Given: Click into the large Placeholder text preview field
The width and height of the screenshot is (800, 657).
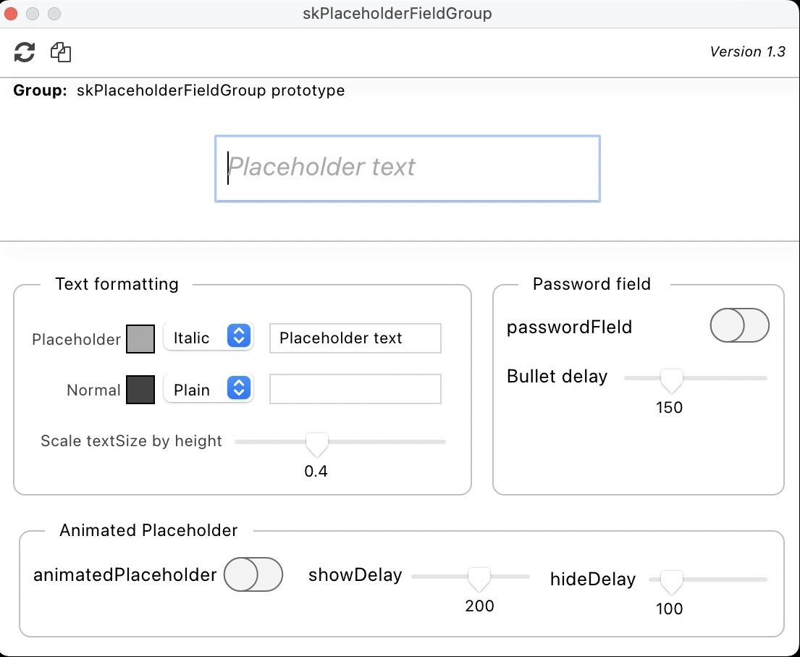Looking at the screenshot, I should pos(407,168).
